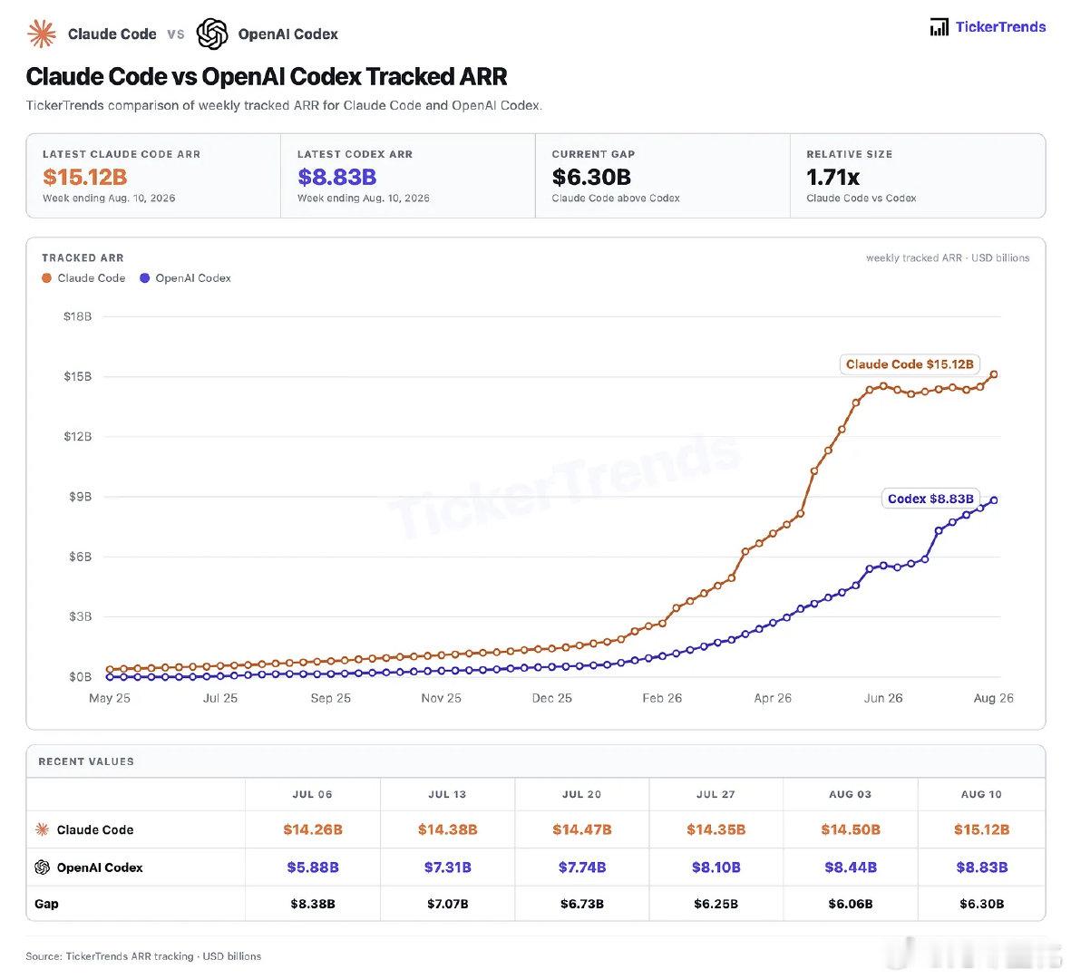Select the JUL 06 column header
The width and height of the screenshot is (1071, 979).
click(313, 794)
